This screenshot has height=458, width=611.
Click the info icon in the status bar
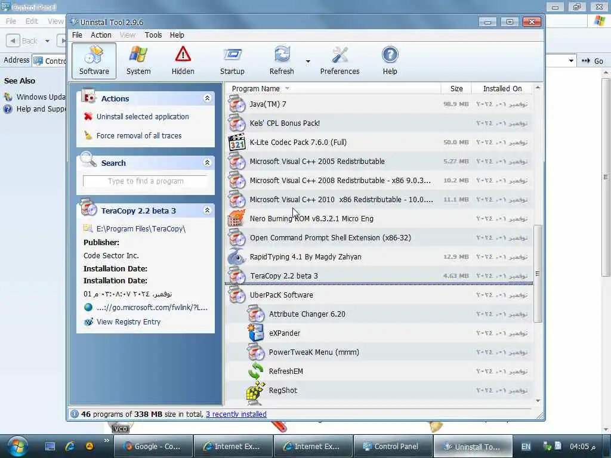[x=75, y=414]
